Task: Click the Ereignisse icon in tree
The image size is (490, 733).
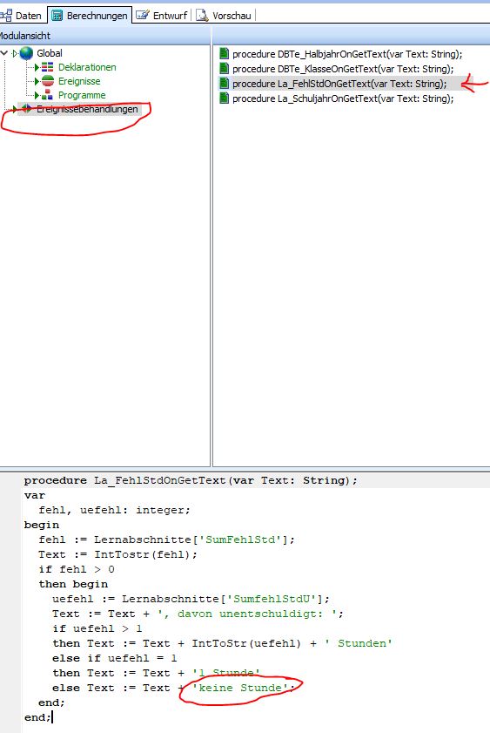Action: 48,81
